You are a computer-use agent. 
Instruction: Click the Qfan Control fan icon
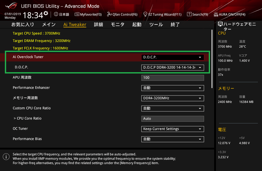(x=109, y=14)
